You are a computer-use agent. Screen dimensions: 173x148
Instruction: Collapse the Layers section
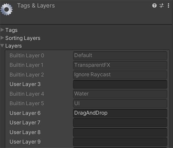click(2, 46)
